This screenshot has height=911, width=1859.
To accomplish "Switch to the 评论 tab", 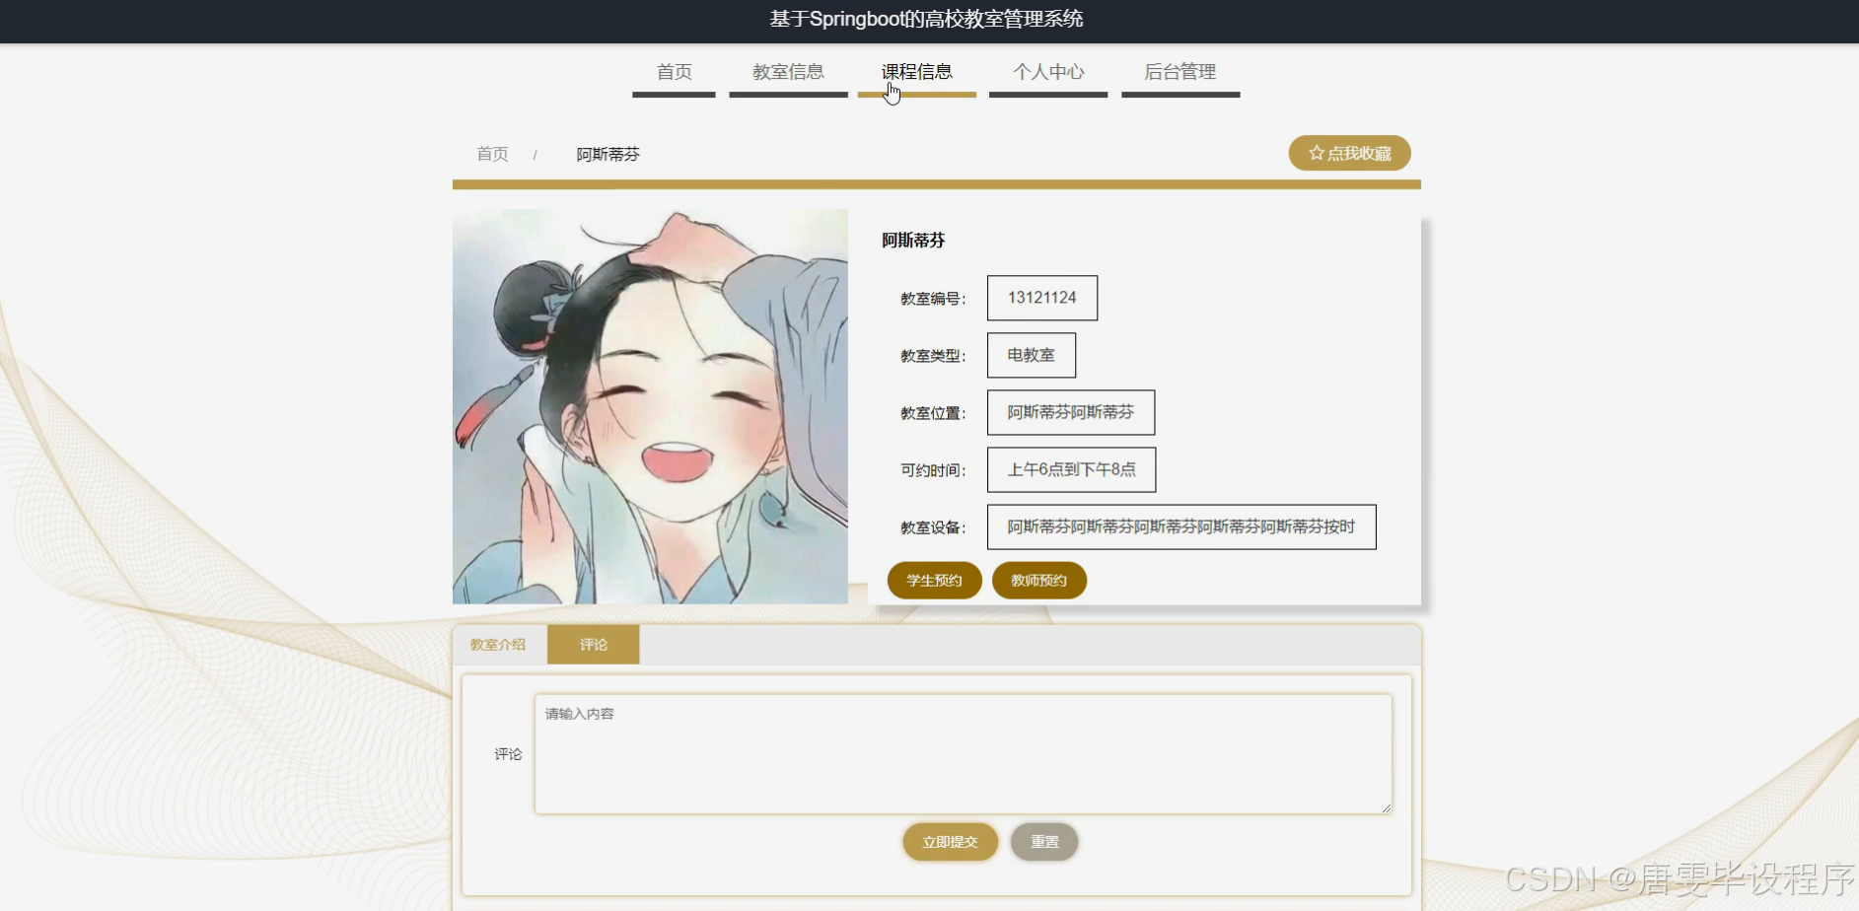I will [x=594, y=644].
